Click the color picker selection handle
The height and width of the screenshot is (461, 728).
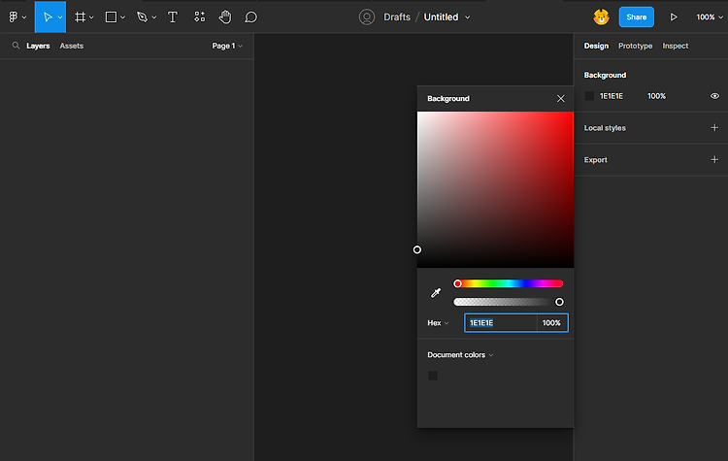click(417, 249)
